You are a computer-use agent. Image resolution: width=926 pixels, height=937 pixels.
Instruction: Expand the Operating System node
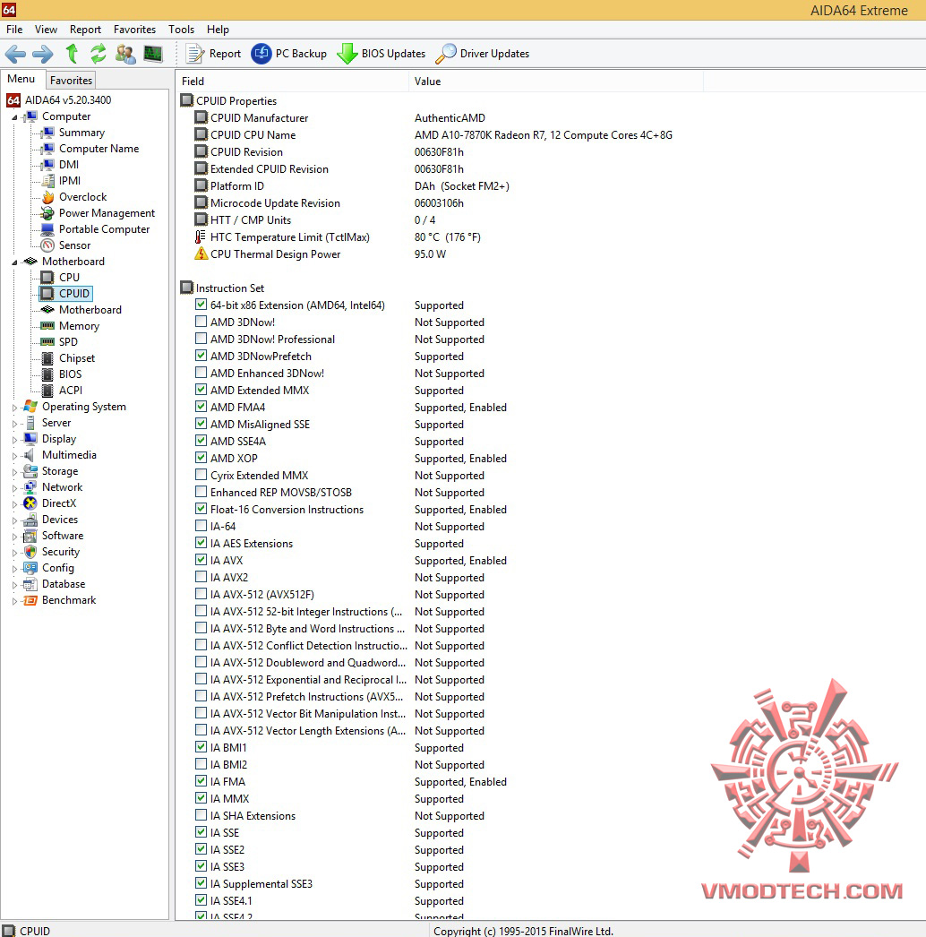[14, 408]
